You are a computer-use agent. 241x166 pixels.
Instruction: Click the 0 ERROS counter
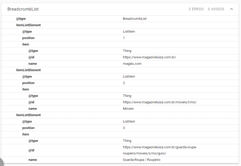coord(196,9)
